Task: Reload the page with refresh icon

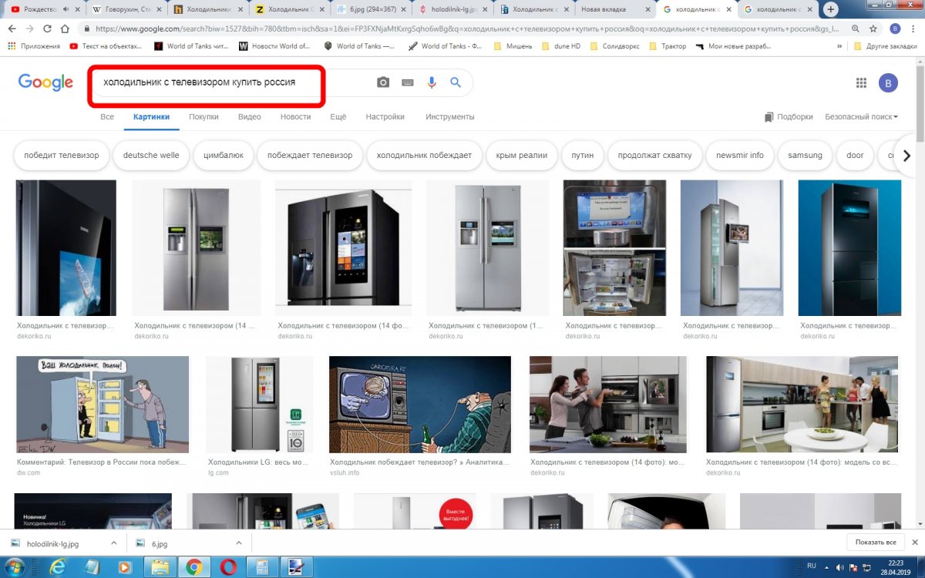Action: (47, 29)
